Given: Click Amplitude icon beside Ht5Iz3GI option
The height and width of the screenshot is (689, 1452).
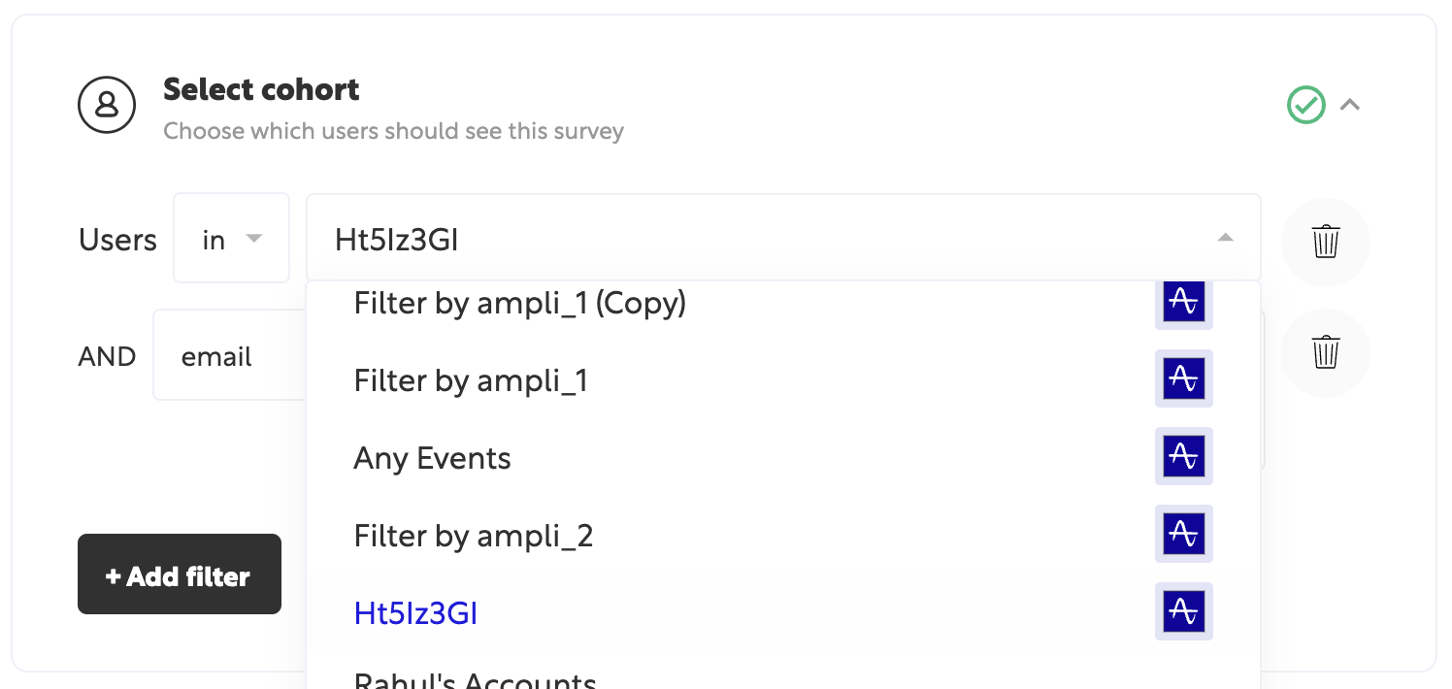Looking at the screenshot, I should 1183,611.
